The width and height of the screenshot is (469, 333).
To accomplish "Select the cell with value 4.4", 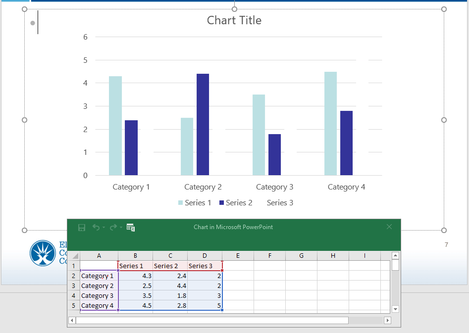I will click(170, 285).
